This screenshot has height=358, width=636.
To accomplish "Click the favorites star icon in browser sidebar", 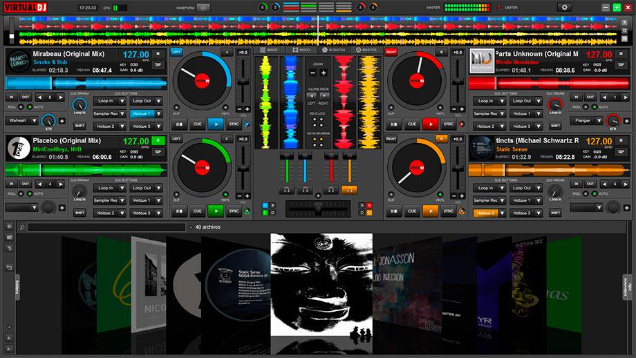I will (9, 226).
